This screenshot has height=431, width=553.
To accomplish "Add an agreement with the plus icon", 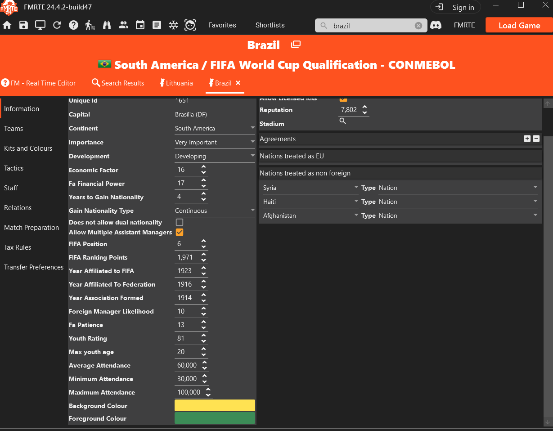I will [527, 139].
